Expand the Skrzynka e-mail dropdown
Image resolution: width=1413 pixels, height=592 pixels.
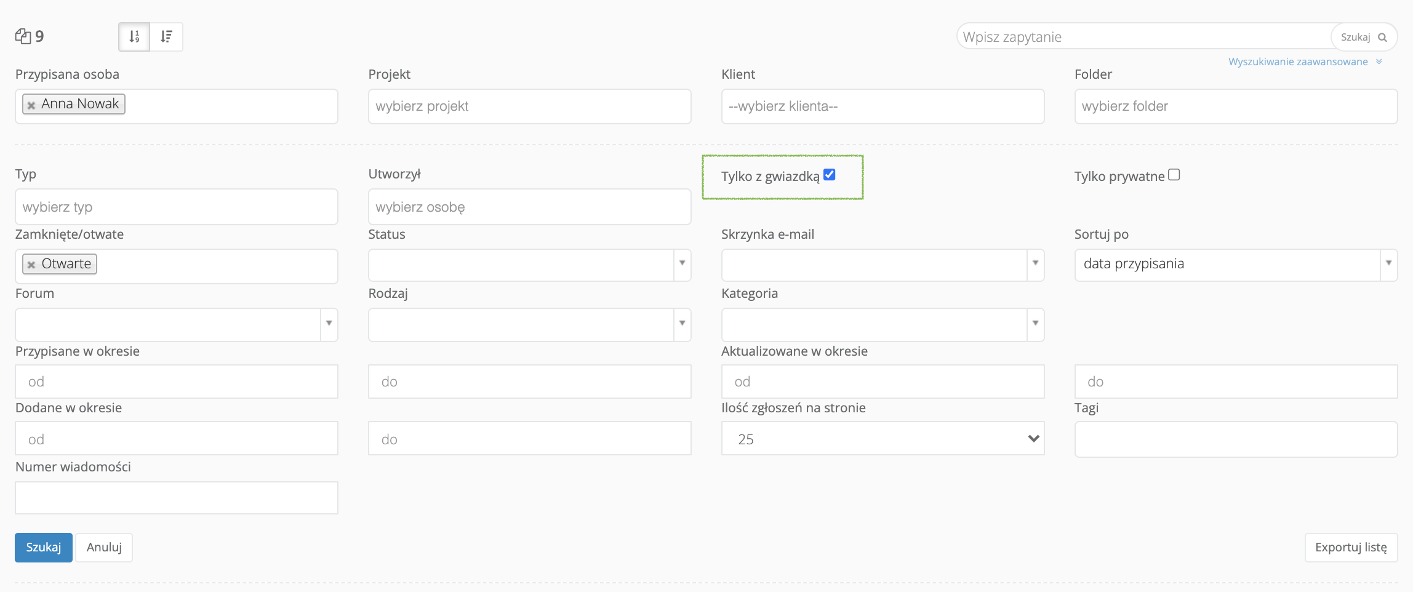[1035, 263]
